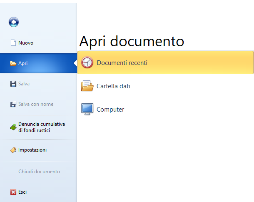Click the floppy disk icon beside Salva

point(13,84)
